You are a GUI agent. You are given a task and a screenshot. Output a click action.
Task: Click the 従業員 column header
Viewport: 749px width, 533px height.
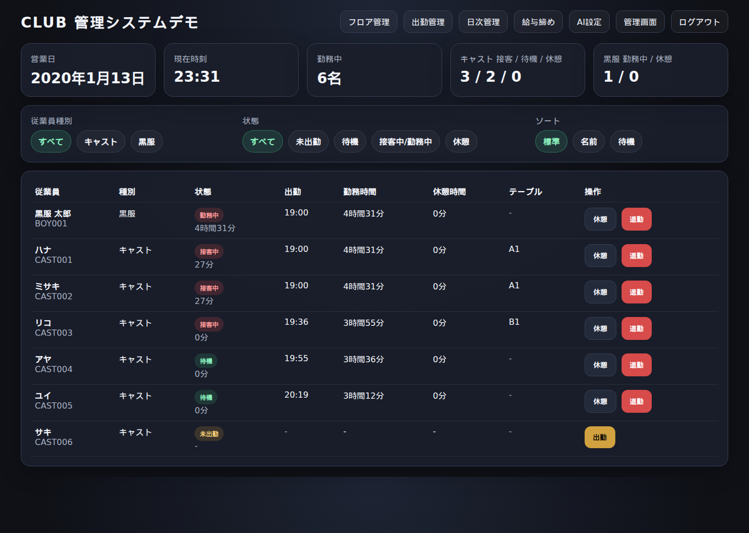coord(47,192)
